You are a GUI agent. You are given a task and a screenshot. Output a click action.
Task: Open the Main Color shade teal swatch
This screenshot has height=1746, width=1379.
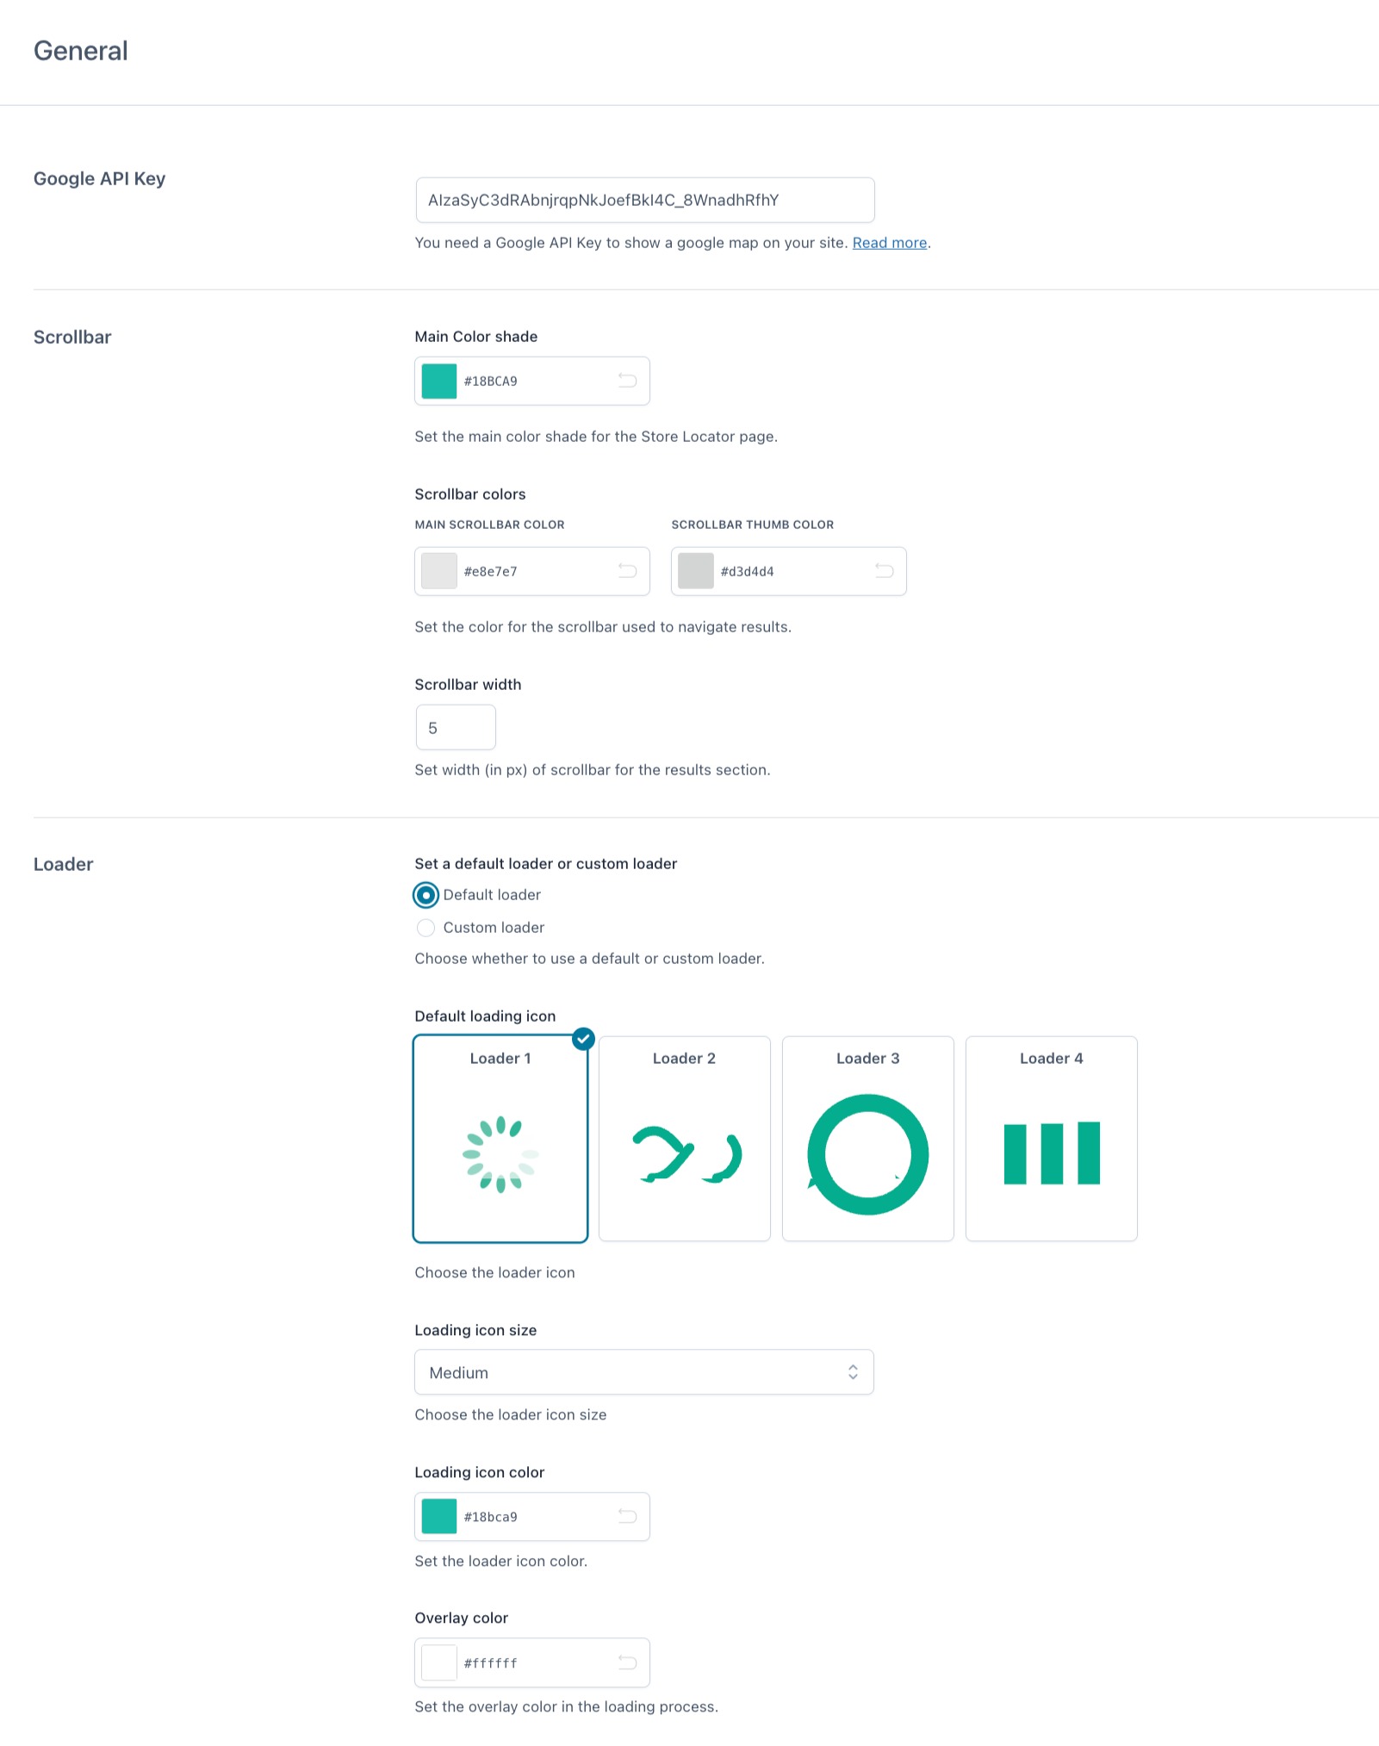[x=439, y=381]
